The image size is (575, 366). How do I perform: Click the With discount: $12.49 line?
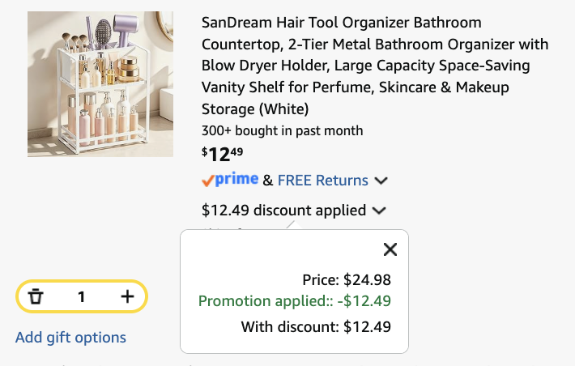pyautogui.click(x=316, y=327)
